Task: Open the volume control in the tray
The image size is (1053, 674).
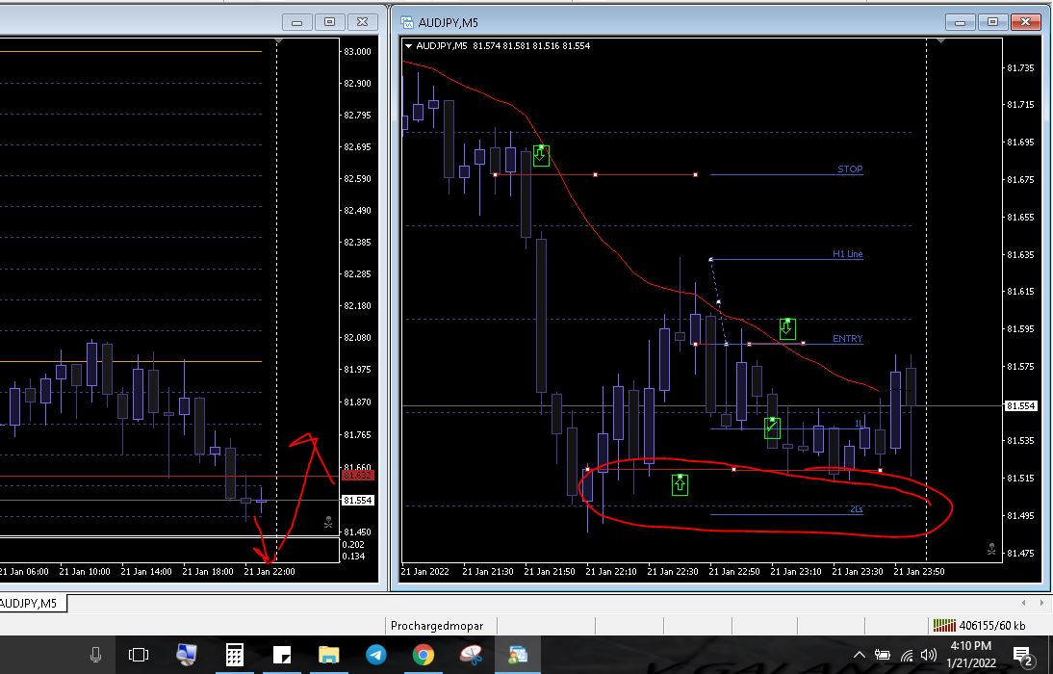Action: 929,655
